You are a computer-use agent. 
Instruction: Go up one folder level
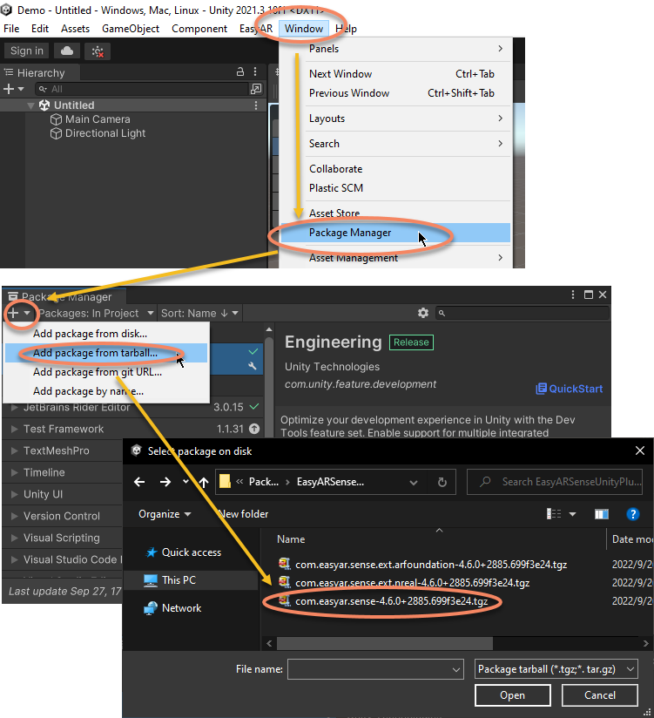[204, 482]
